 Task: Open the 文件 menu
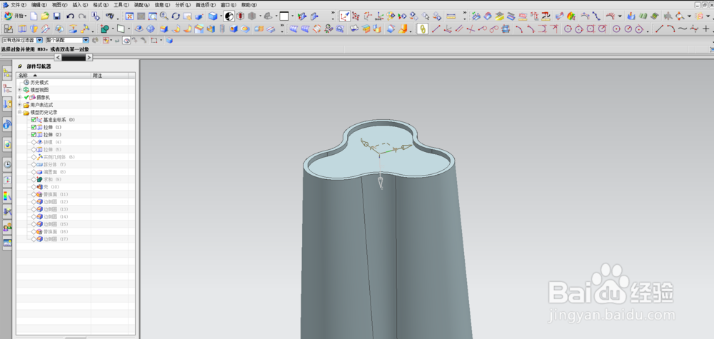coord(19,4)
